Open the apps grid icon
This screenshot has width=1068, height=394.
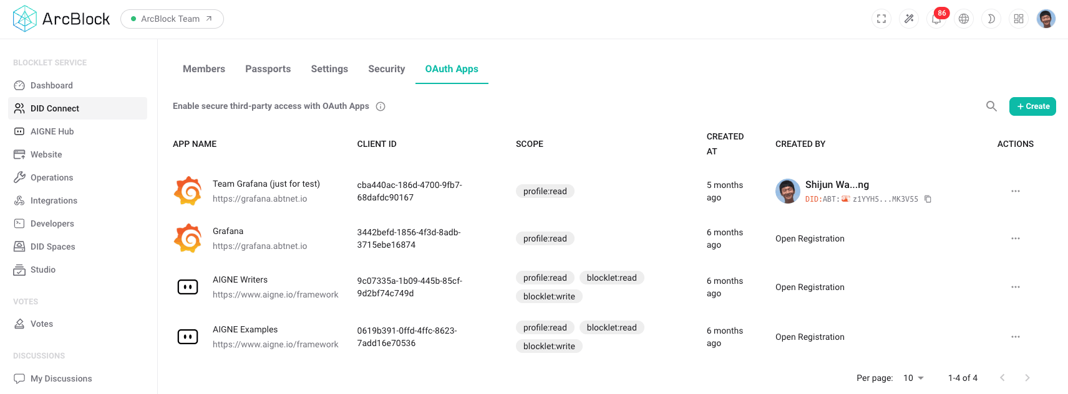(x=1019, y=19)
